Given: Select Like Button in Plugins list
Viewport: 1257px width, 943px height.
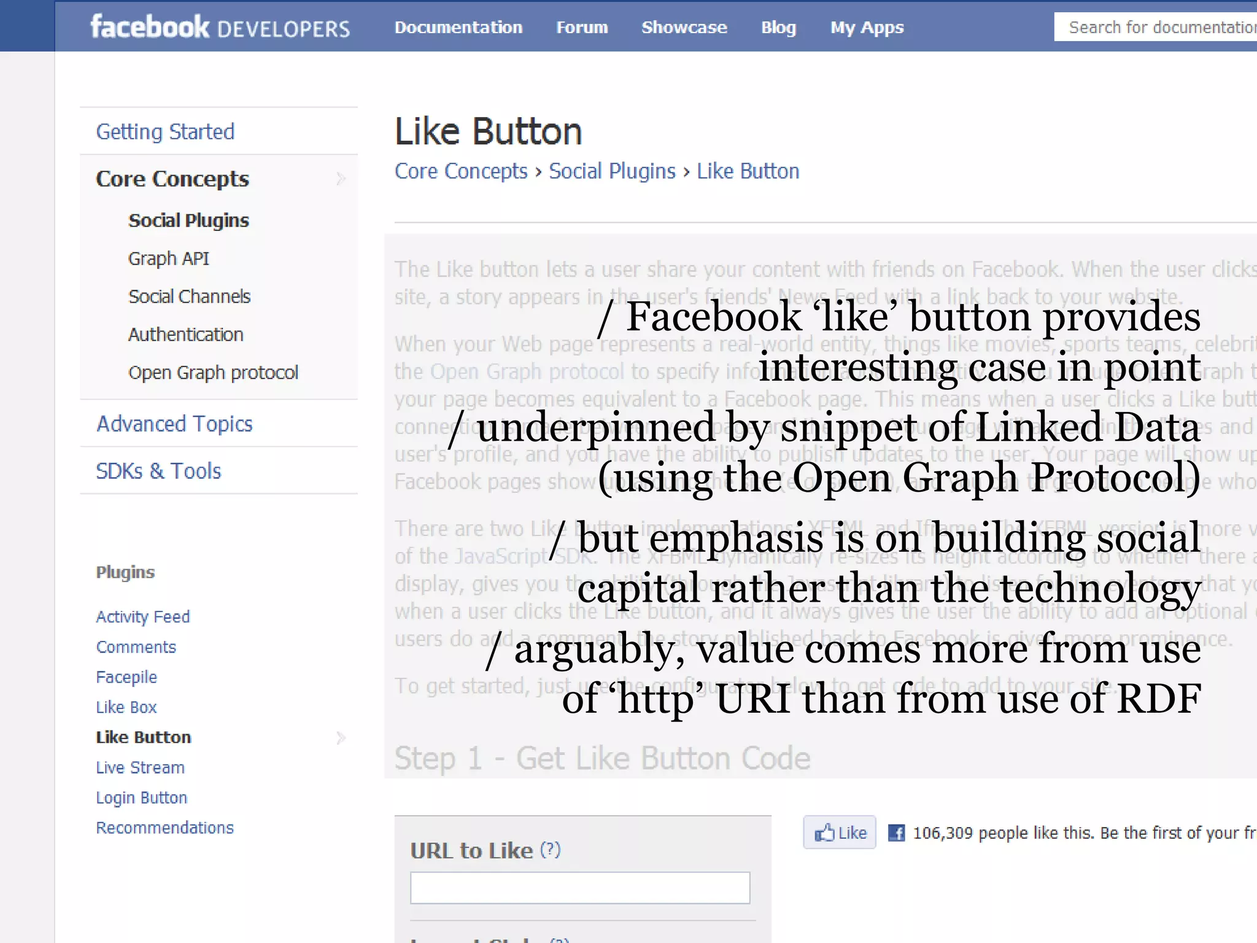Looking at the screenshot, I should pyautogui.click(x=144, y=737).
